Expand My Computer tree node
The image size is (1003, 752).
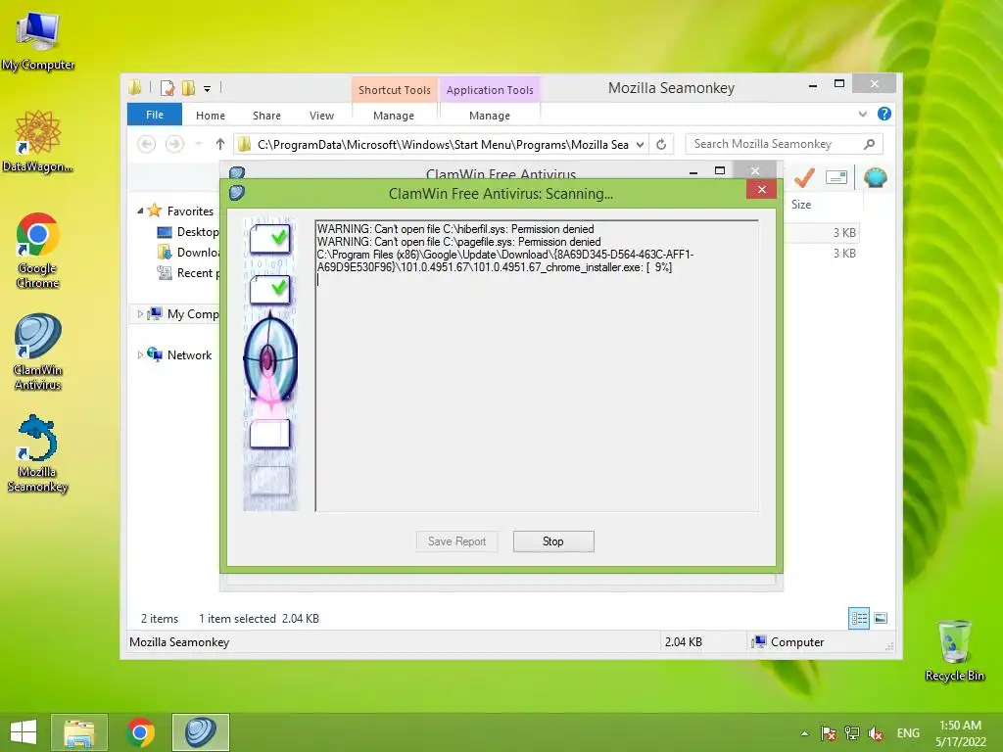(x=140, y=314)
